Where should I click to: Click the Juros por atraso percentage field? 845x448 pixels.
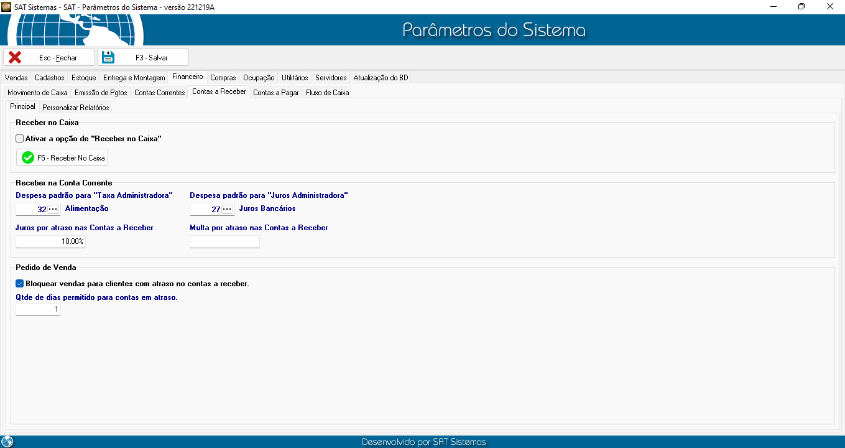pos(50,241)
